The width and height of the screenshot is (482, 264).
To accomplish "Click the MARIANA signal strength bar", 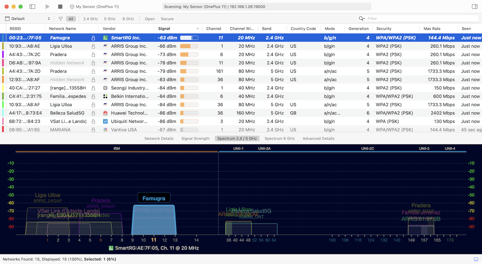I will tap(189, 130).
